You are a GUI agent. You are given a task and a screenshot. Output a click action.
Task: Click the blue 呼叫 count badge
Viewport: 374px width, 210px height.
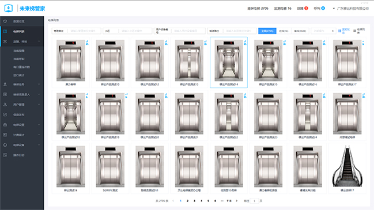[323, 8]
